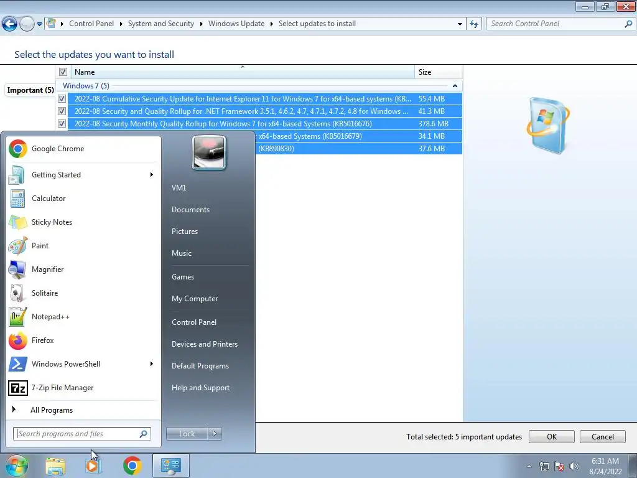Image resolution: width=637 pixels, height=478 pixels.
Task: Select the KB5016679 update row
Action: point(359,136)
